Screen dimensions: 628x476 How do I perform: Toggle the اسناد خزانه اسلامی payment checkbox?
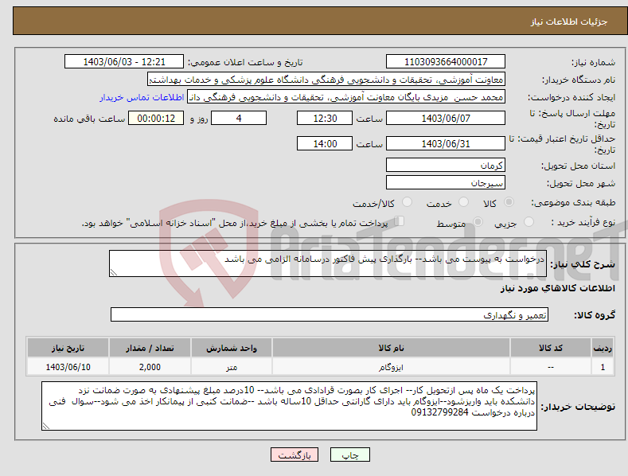click(x=400, y=221)
